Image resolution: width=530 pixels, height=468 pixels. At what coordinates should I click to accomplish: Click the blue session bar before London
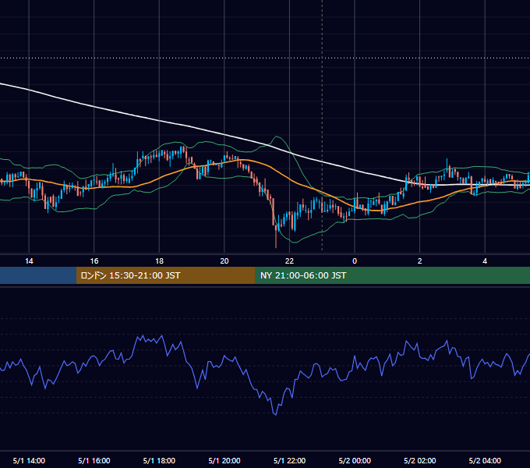[38, 275]
